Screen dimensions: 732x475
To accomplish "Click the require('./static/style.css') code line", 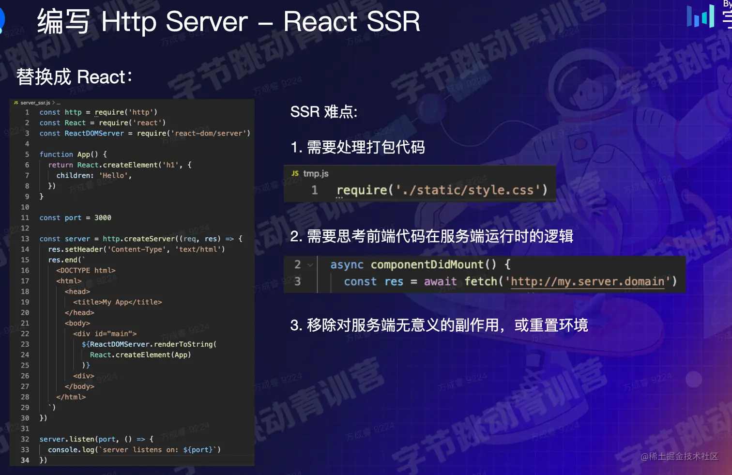I will click(x=442, y=190).
